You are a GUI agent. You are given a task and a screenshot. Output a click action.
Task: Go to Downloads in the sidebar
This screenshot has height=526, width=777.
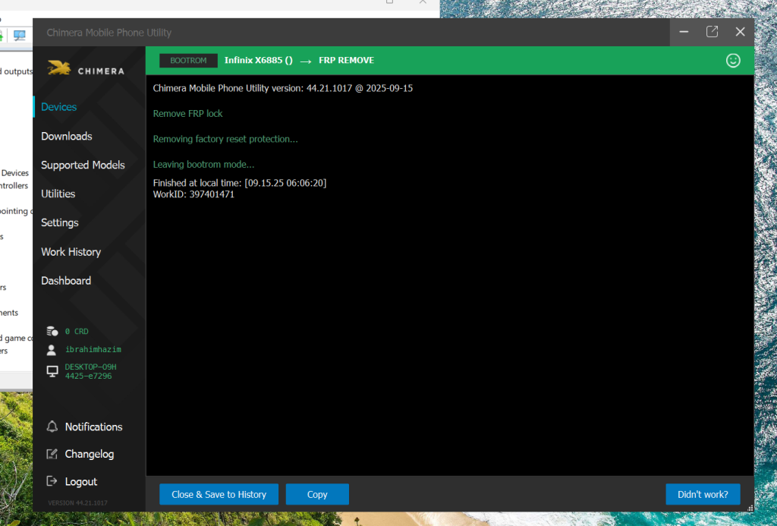(x=67, y=137)
